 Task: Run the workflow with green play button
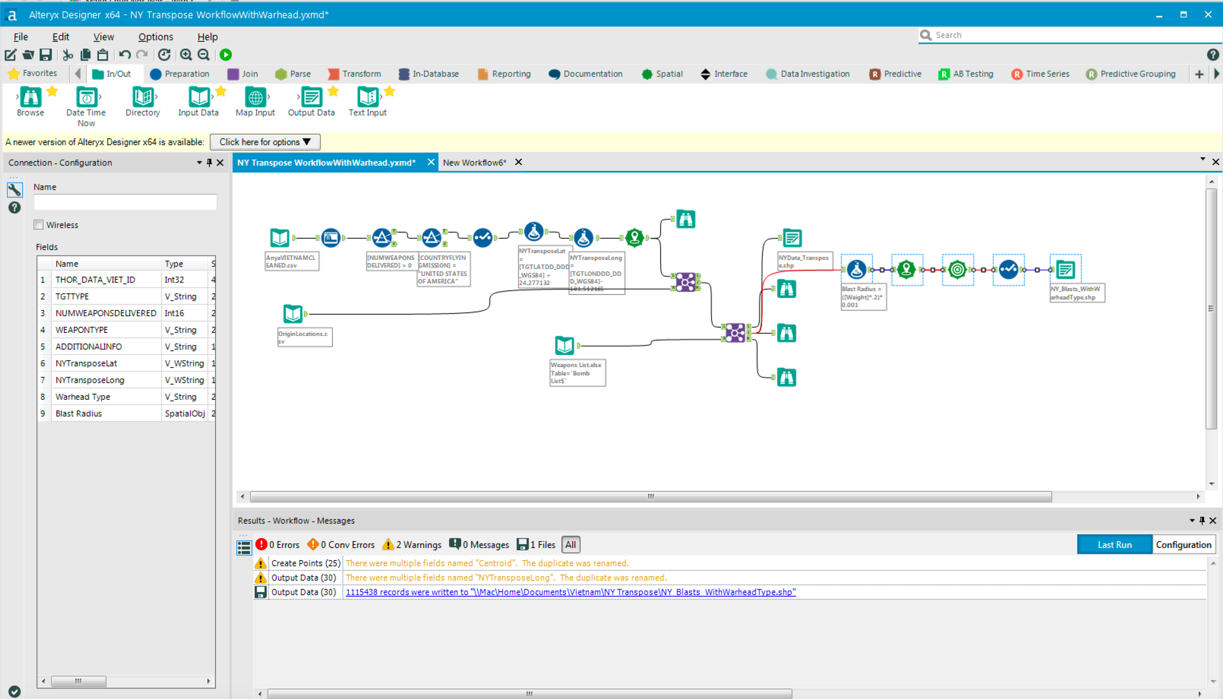click(226, 55)
